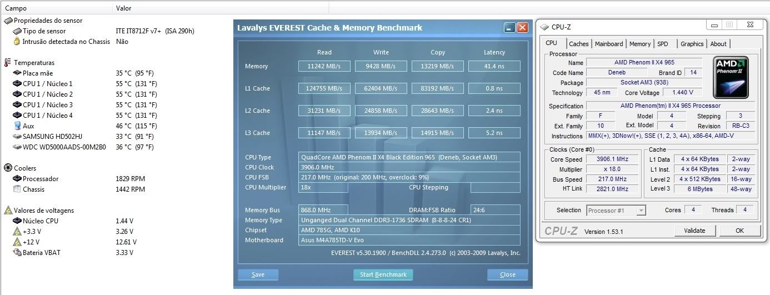Click the Start Benchmark button
770x295 pixels.
(x=383, y=274)
